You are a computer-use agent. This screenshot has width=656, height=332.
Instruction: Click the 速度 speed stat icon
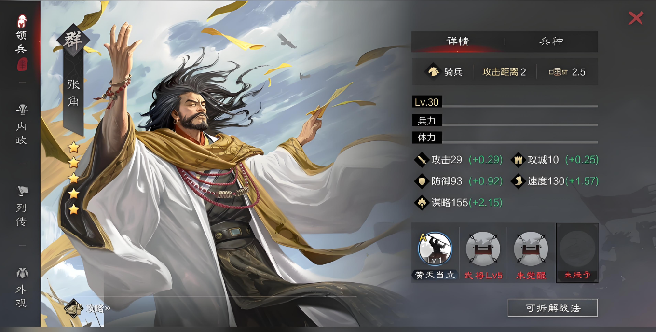518,181
